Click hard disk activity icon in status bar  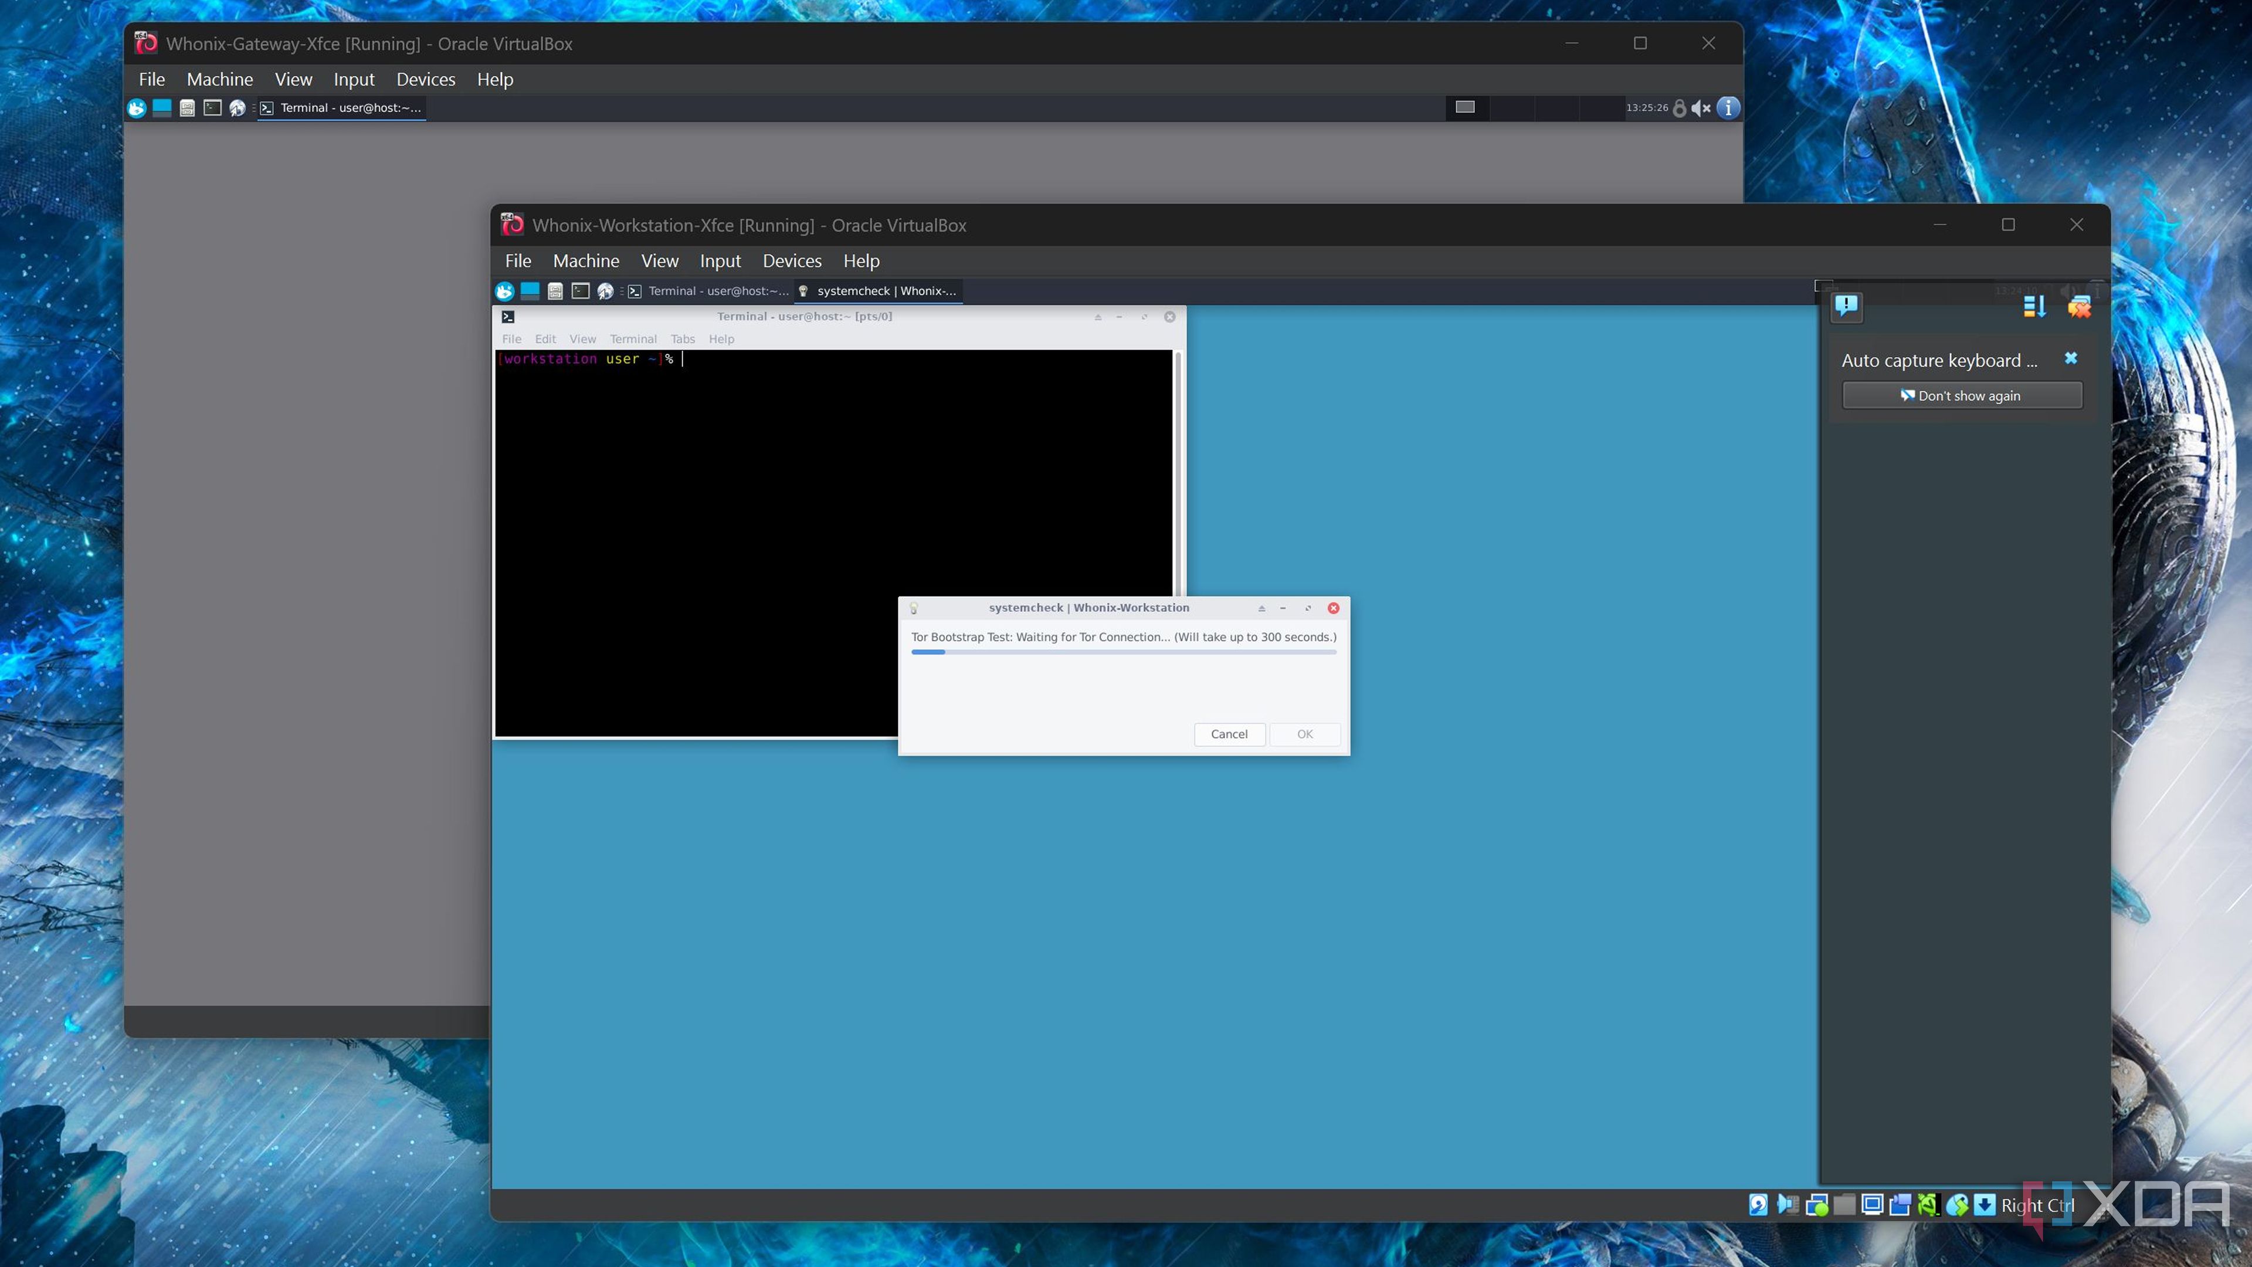[1759, 1205]
